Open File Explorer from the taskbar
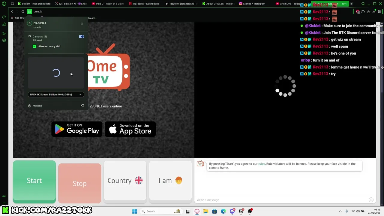 coord(206,211)
